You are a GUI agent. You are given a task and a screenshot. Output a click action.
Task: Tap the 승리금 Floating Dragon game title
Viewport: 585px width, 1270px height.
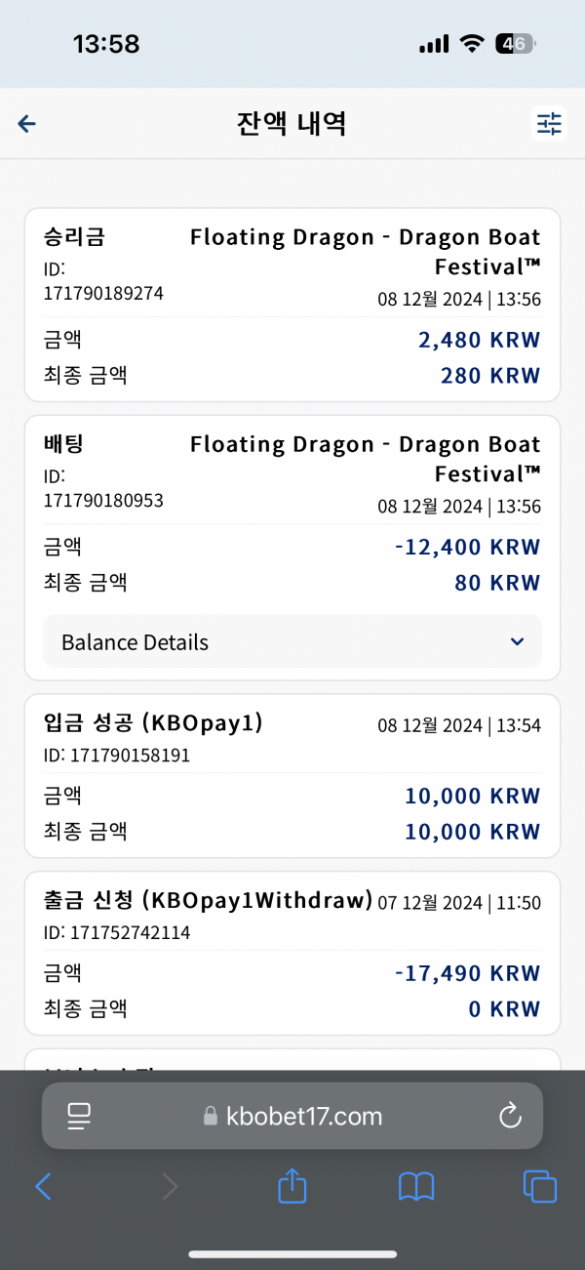click(365, 252)
